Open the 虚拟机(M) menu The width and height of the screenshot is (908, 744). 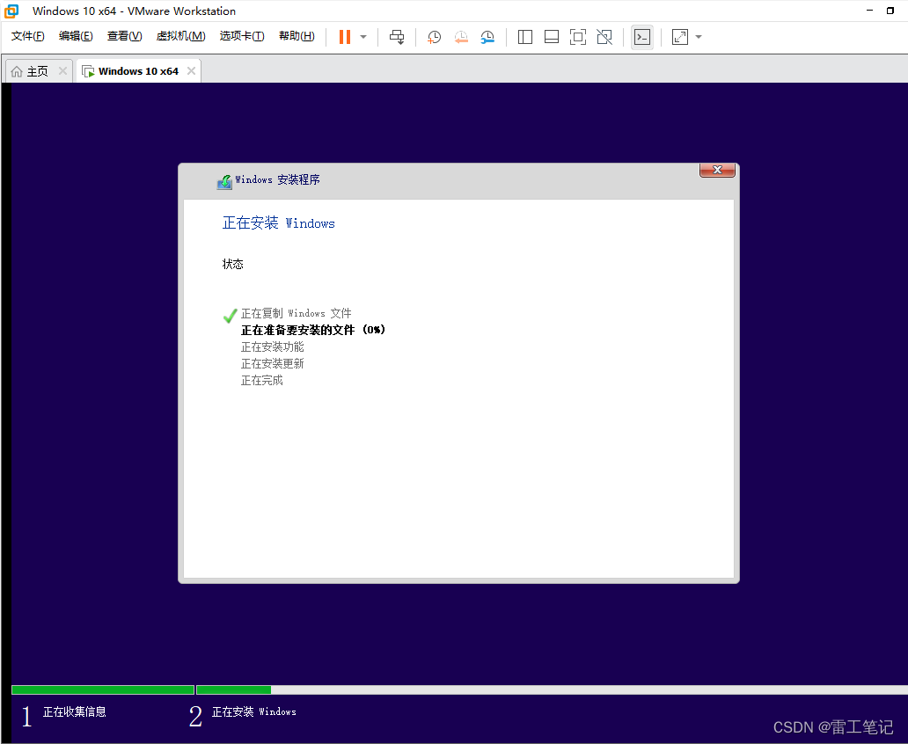[x=180, y=36]
